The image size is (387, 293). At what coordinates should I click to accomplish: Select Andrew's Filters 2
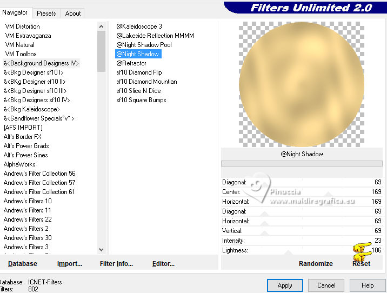coord(26,228)
